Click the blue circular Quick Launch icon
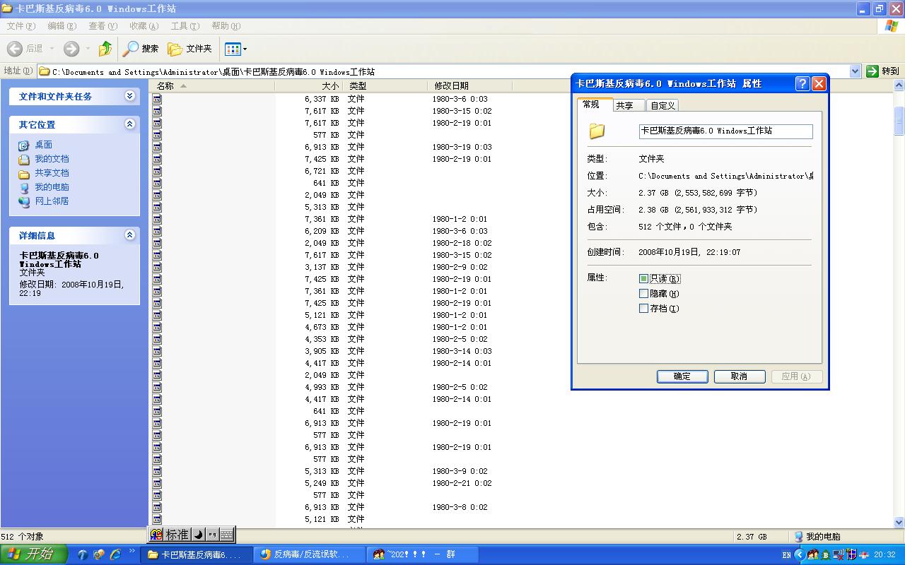 (x=83, y=554)
